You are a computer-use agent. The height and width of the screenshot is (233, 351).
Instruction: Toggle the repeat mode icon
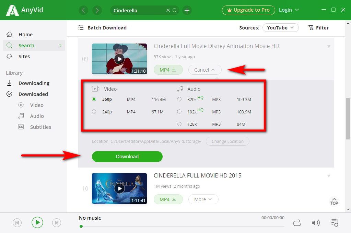(x=297, y=223)
